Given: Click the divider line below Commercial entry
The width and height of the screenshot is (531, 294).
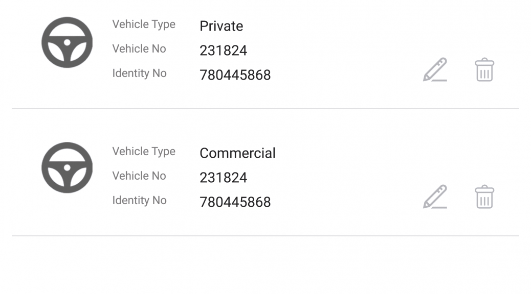Looking at the screenshot, I should tap(265, 236).
